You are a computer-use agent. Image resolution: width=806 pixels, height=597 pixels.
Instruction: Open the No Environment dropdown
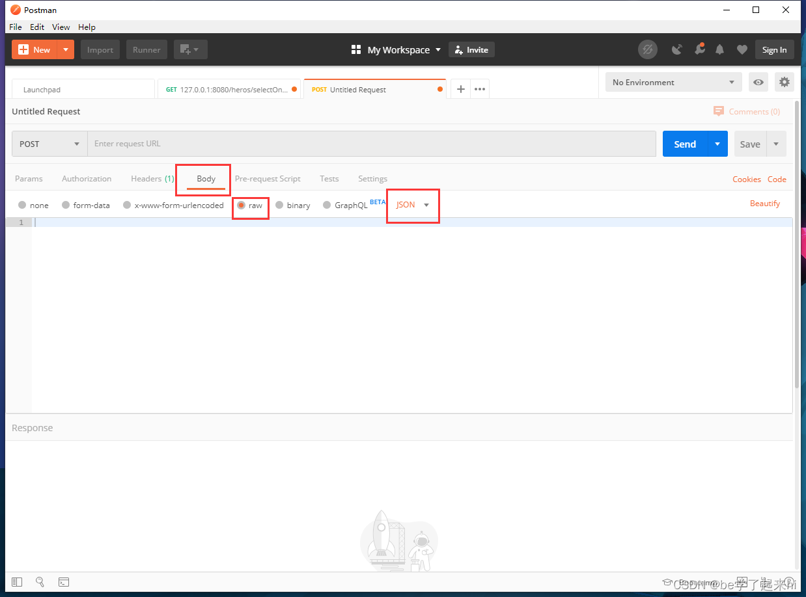(x=674, y=83)
